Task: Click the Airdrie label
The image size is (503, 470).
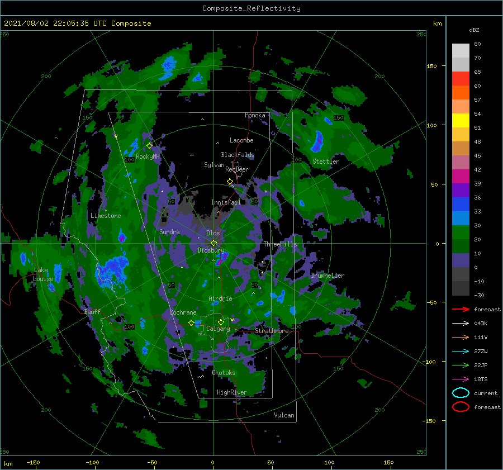Action: pos(220,298)
